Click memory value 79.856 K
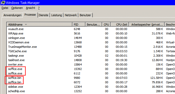 (x=157, y=82)
